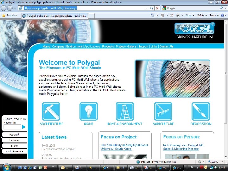This screenshot has height=171, width=228.
Task: Click the Internet zone globe icon
Action: click(x=138, y=162)
